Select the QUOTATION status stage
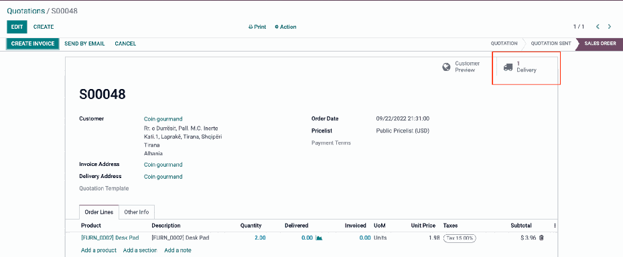This screenshot has width=623, height=257. point(504,44)
